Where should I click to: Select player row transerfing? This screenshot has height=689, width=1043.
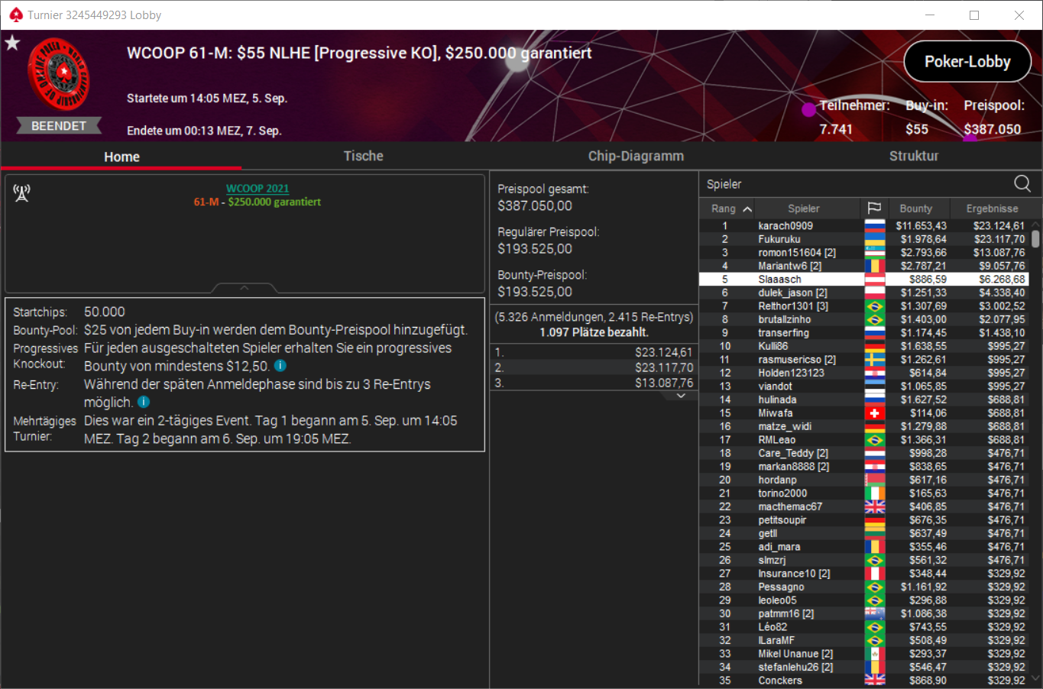863,333
